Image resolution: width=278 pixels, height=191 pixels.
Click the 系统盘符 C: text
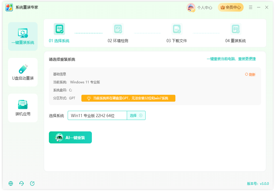63,90
